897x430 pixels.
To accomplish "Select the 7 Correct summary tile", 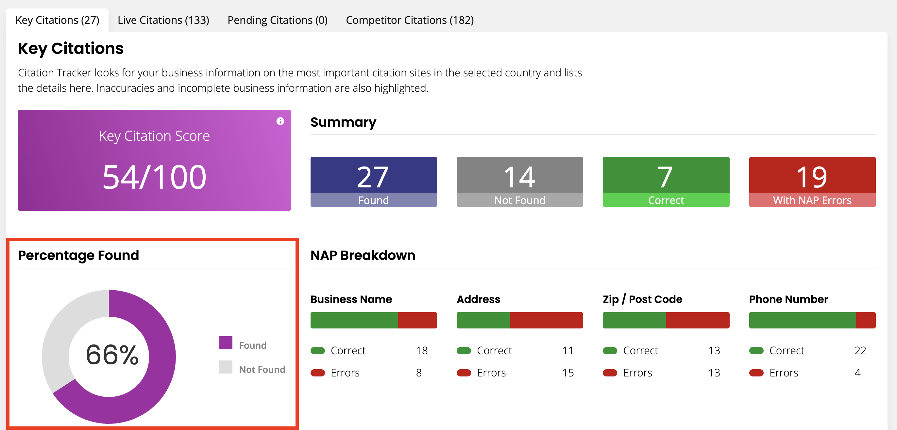I will [666, 182].
